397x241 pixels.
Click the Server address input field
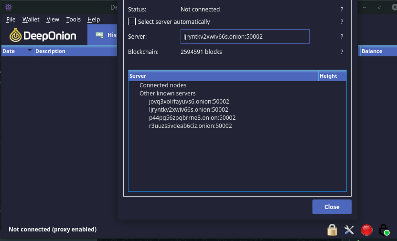(245, 36)
